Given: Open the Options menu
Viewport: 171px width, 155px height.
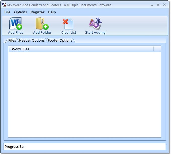Looking at the screenshot, I should tap(20, 12).
